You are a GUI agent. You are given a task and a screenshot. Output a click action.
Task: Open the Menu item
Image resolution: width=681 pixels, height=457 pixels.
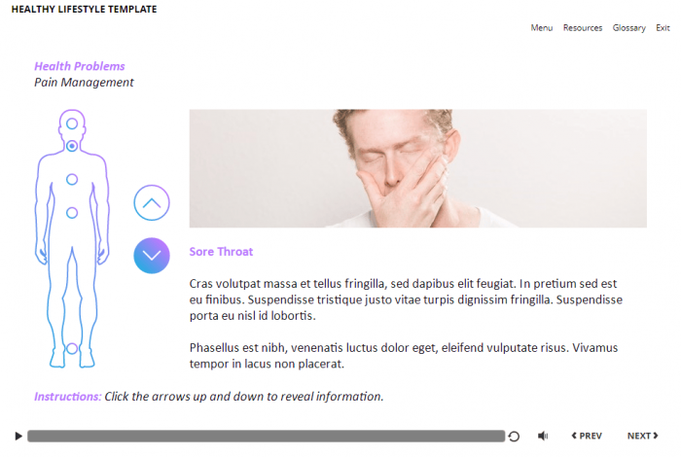(x=542, y=28)
